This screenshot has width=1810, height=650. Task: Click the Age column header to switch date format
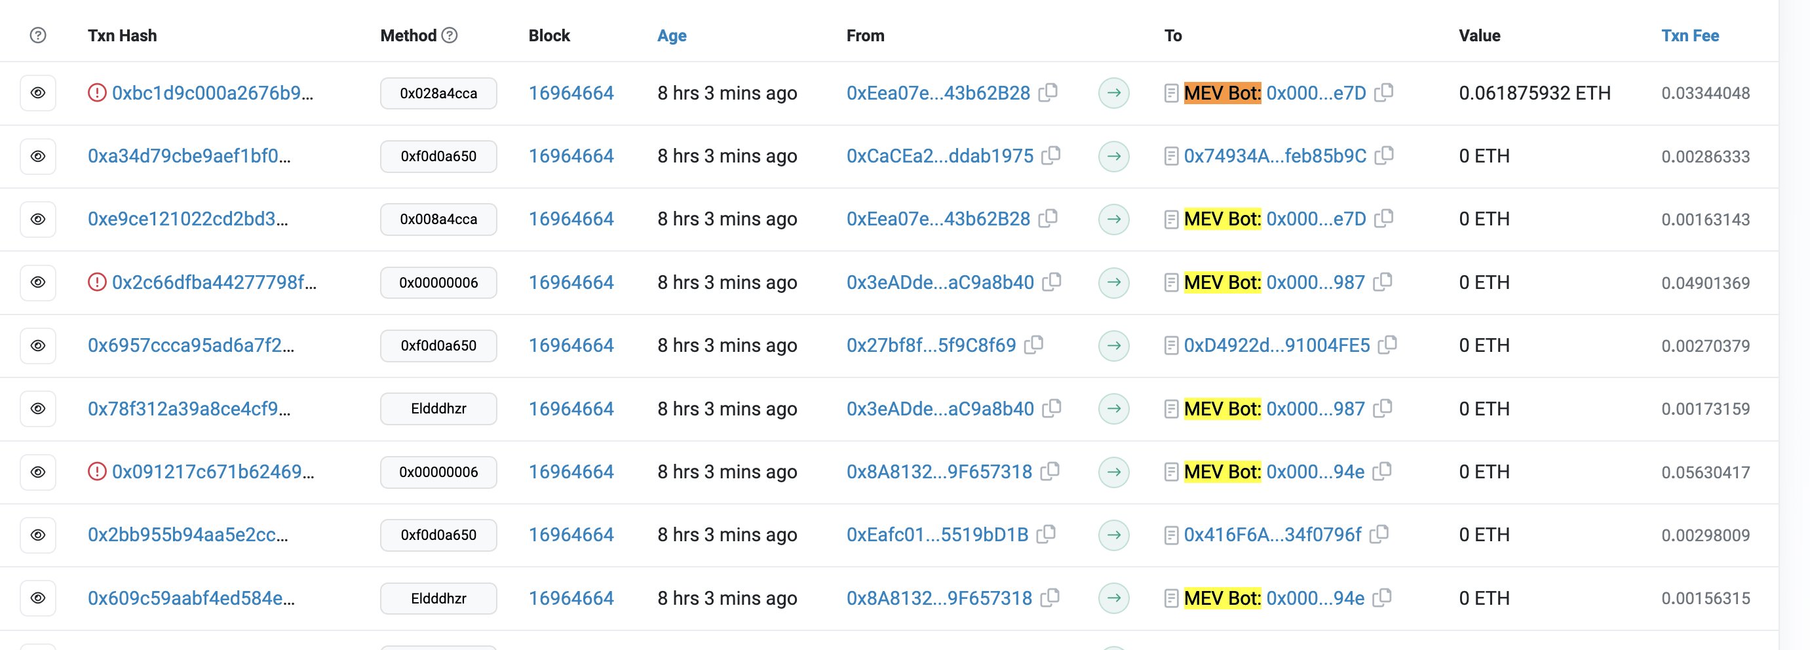[x=671, y=35]
